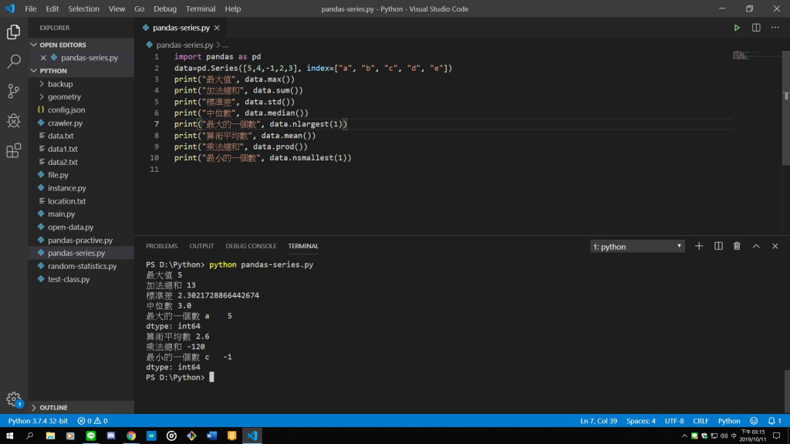Expand the Outline section
This screenshot has width=790, height=444.
81,407
